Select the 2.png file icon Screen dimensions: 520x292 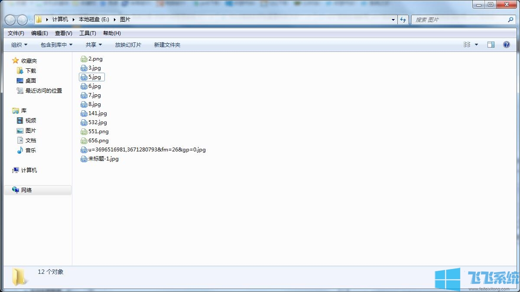click(84, 59)
